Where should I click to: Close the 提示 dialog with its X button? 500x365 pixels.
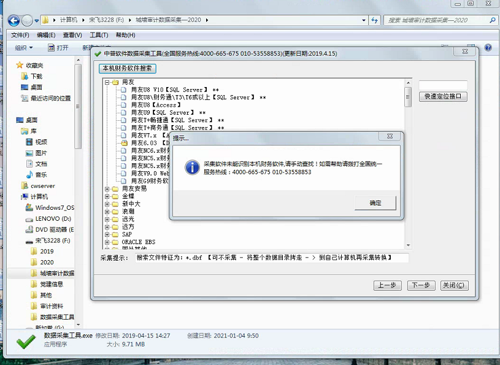point(390,136)
